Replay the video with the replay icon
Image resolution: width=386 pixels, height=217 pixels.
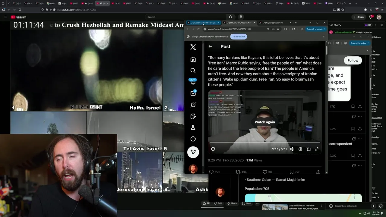[x=213, y=149]
